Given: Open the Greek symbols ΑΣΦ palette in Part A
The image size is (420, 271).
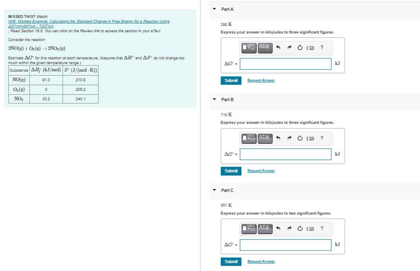Looking at the screenshot, I should 264,47.
